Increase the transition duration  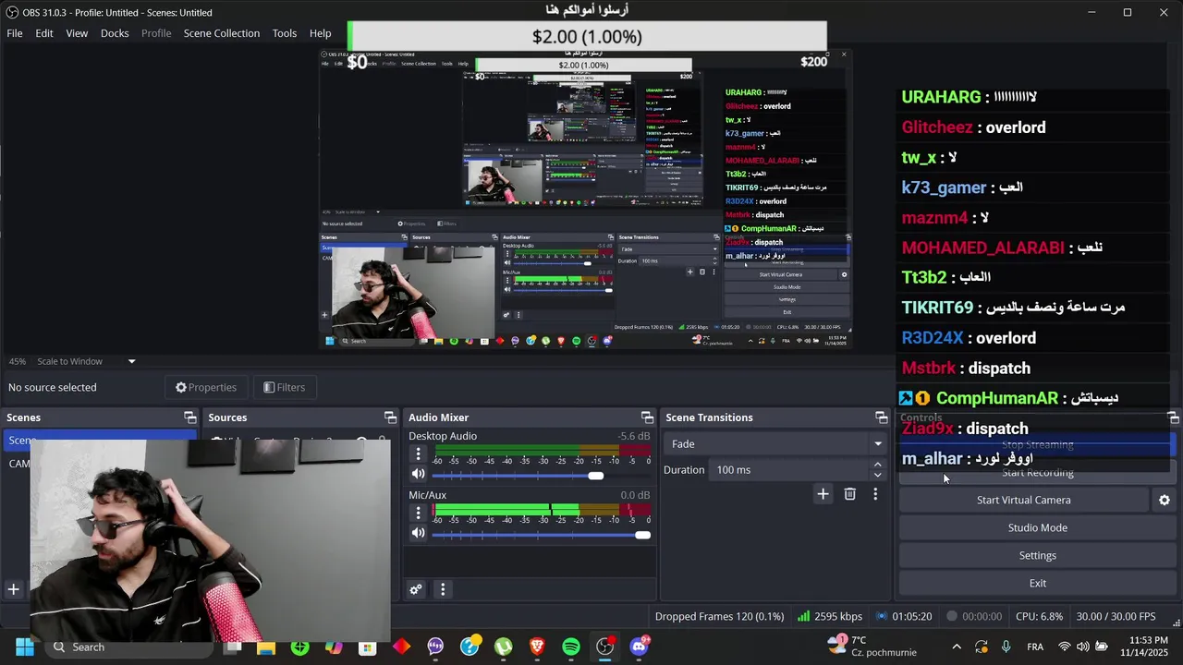pyautogui.click(x=877, y=465)
